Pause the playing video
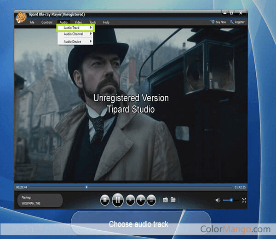This screenshot has width=276, height=239. point(118,200)
